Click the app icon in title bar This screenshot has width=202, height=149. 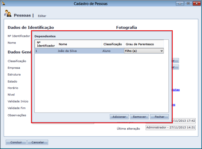point(3,3)
